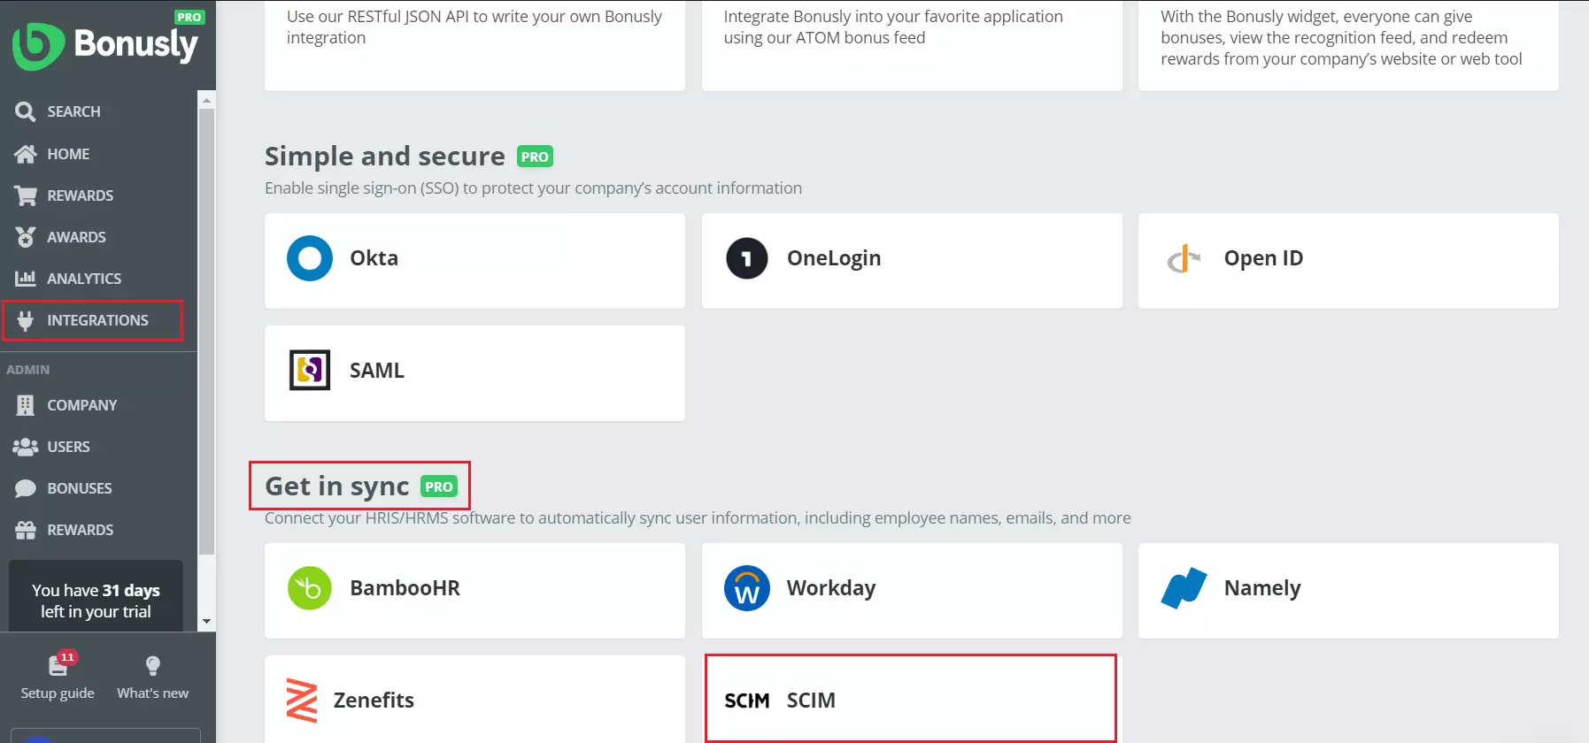Open the SCIM integration card
Viewport: 1589px width, 743px height.
click(911, 699)
